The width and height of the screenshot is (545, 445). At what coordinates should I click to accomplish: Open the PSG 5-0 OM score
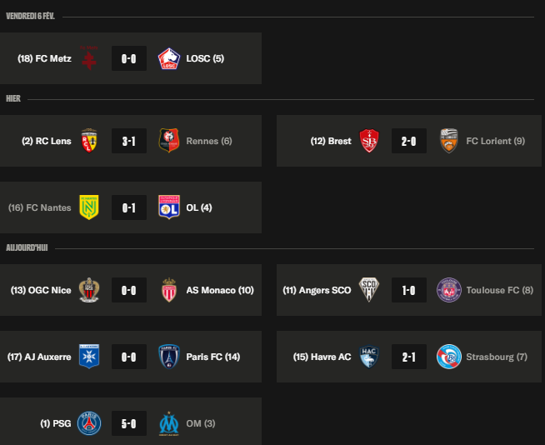tap(129, 423)
